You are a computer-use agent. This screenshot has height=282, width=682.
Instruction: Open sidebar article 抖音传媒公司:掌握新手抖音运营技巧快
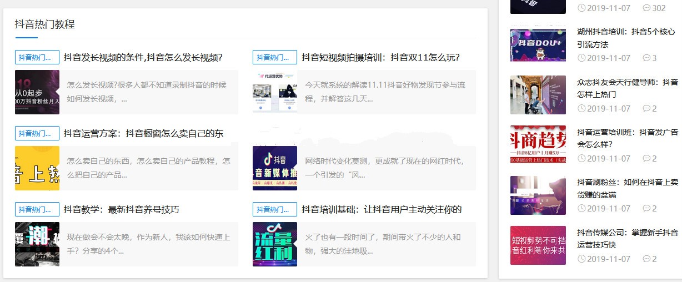tap(628, 238)
